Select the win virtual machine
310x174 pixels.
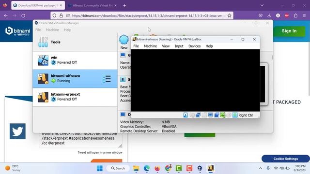tap(75, 60)
